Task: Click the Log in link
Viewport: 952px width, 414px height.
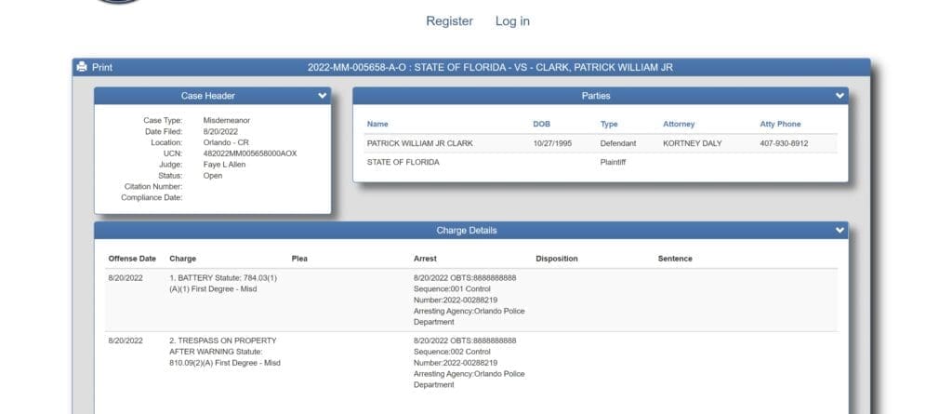Action: [x=512, y=21]
